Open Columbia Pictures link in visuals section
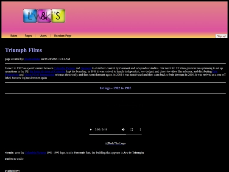This screenshot has width=229, height=172. (x=35, y=153)
